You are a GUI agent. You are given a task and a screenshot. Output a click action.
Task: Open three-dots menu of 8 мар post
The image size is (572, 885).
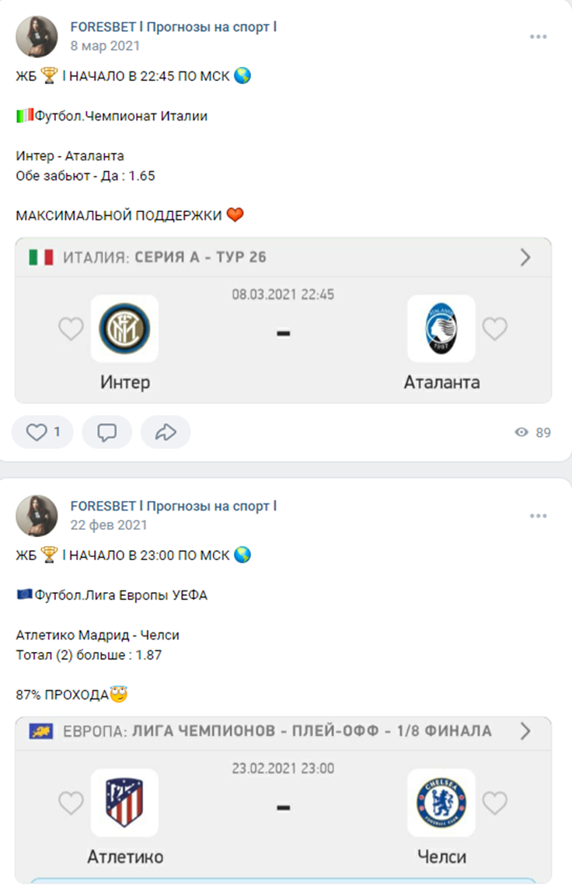tap(538, 37)
